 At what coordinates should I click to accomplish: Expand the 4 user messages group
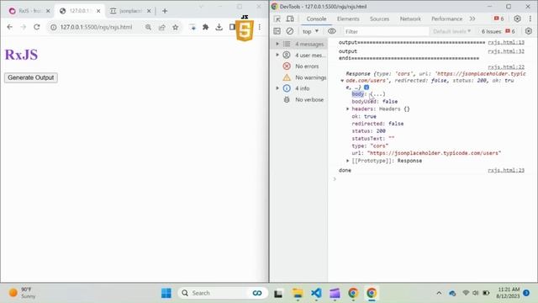pos(277,55)
